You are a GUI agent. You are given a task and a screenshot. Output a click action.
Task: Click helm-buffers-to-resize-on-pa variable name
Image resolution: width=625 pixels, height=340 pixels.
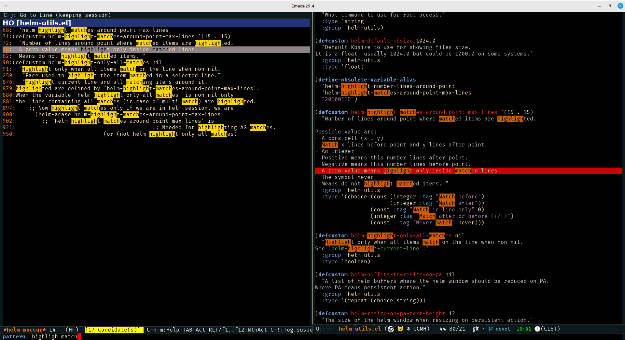click(396, 274)
